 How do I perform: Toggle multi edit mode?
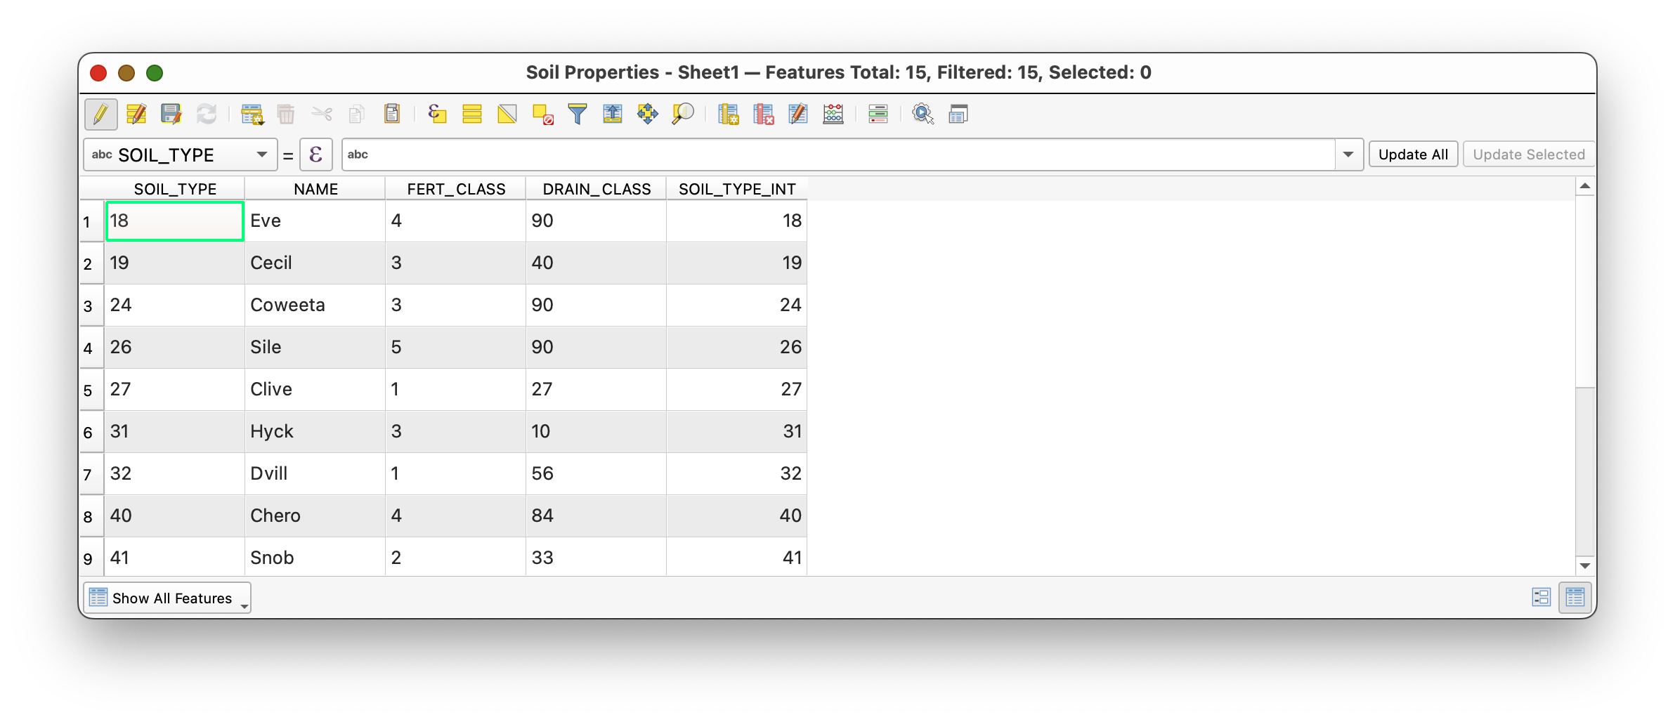[136, 114]
